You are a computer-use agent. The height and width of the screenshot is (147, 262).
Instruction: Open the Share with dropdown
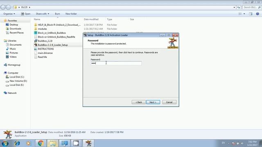[x=43, y=14]
